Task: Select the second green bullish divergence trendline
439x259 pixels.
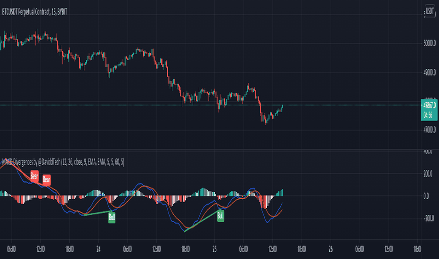Action: pos(203,221)
